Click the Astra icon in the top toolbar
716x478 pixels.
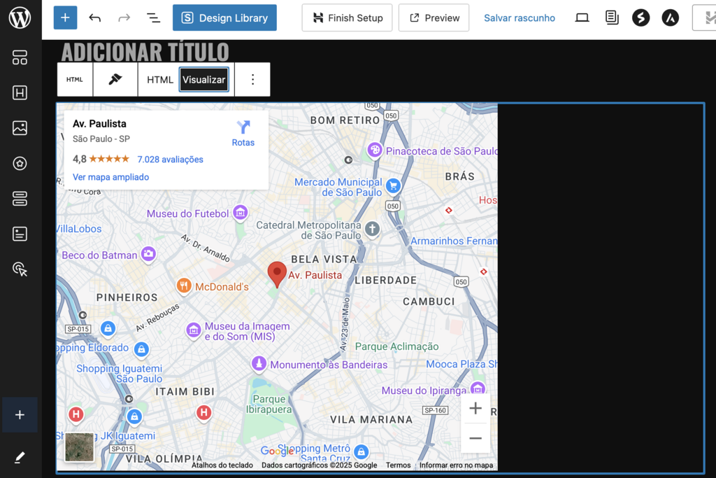click(x=671, y=17)
